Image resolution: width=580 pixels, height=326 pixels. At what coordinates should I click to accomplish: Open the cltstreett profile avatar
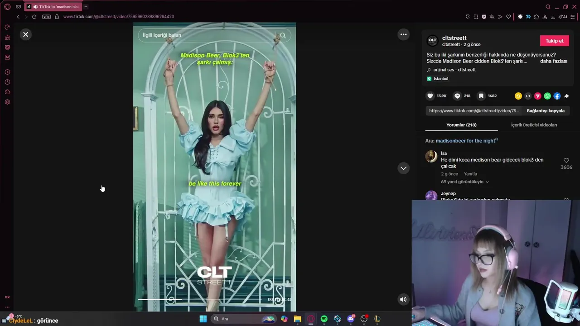(x=433, y=41)
